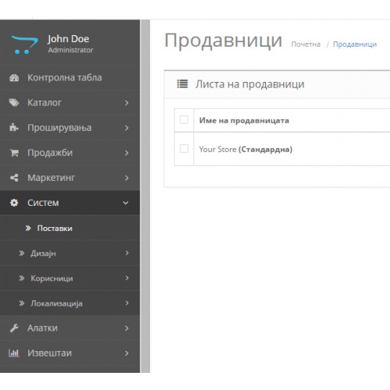
Task: Click the Извештаи bar chart icon
Action: point(14,353)
